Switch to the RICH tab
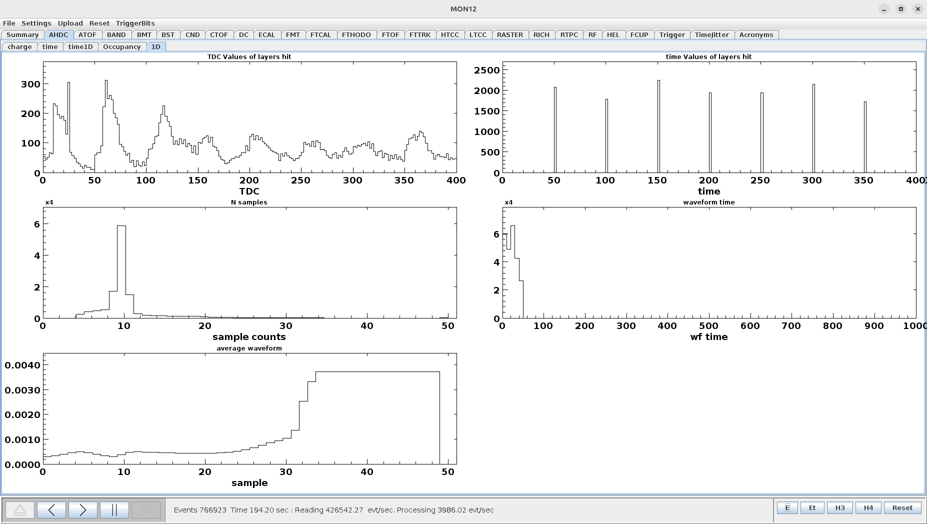The width and height of the screenshot is (927, 524). [541, 34]
